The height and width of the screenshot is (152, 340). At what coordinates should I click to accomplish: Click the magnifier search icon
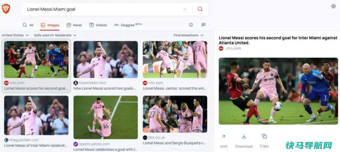[x=200, y=9]
